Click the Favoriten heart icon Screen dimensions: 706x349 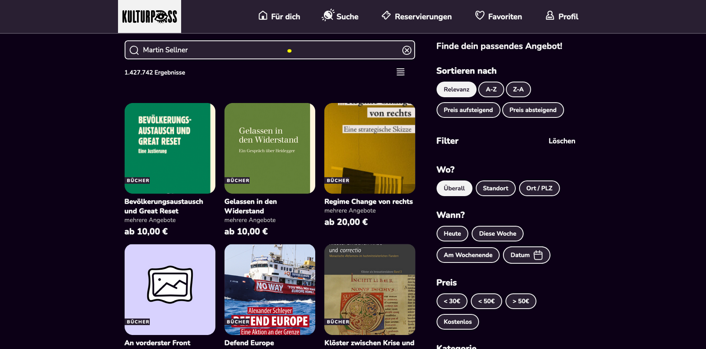480,16
